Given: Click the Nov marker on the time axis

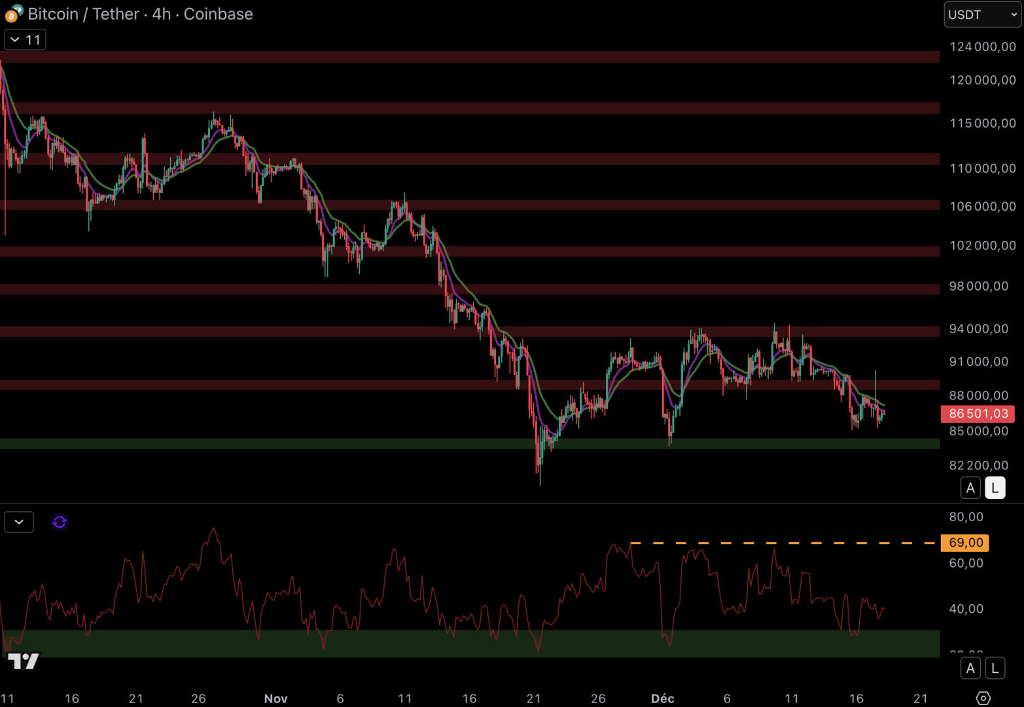Looking at the screenshot, I should [x=275, y=698].
